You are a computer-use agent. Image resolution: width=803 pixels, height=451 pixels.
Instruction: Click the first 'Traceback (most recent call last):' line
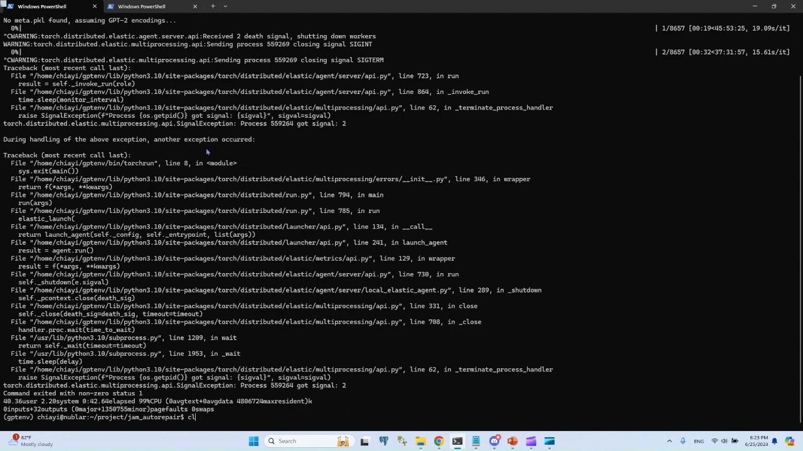pos(67,68)
